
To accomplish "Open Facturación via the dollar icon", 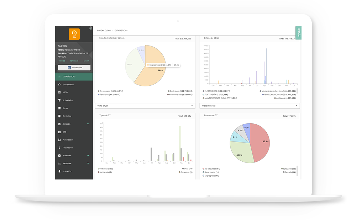I will (59, 147).
